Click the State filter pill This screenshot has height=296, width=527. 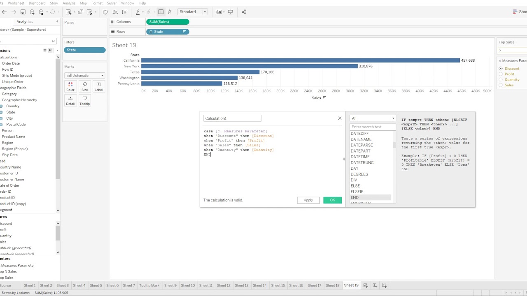84,50
